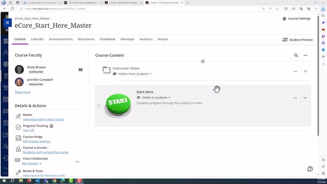The image size is (327, 184).
Task: Open Instructor Notes folder
Action: (126, 68)
